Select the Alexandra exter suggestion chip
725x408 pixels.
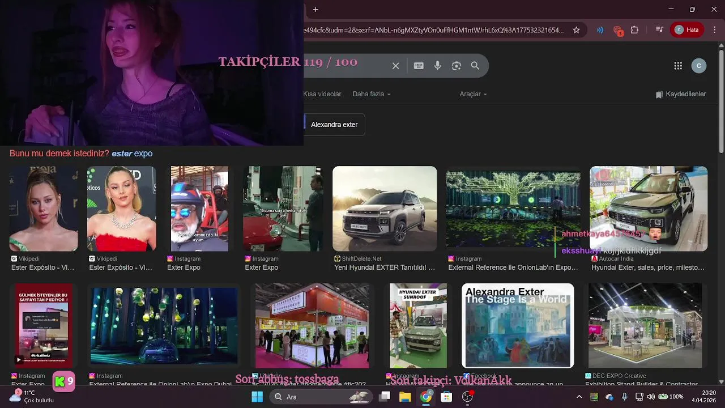(x=334, y=125)
